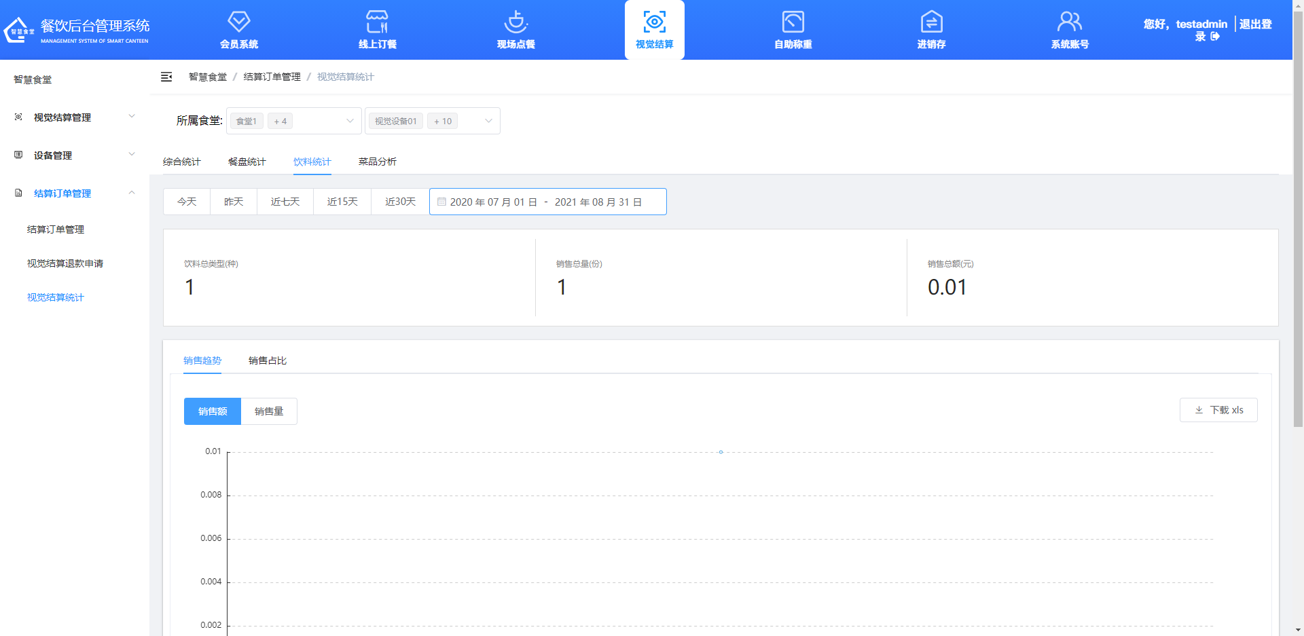This screenshot has height=636, width=1304.
Task: Open the 会员系统 module icon
Action: pos(238,29)
